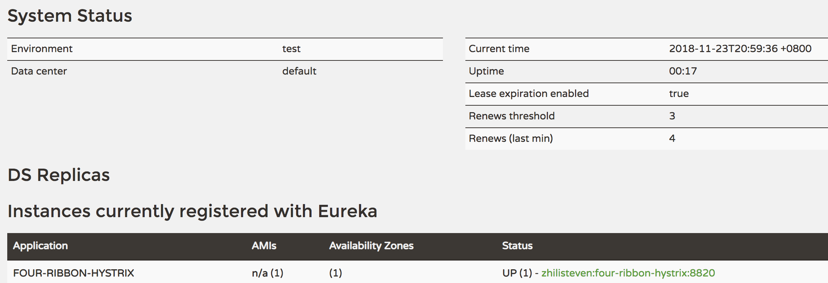828x283 pixels.
Task: Select the Status column header
Action: tap(517, 246)
